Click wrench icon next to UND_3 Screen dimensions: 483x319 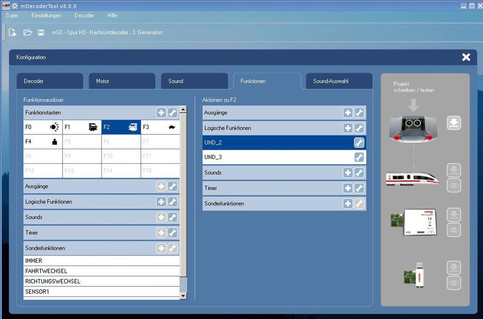pyautogui.click(x=359, y=158)
